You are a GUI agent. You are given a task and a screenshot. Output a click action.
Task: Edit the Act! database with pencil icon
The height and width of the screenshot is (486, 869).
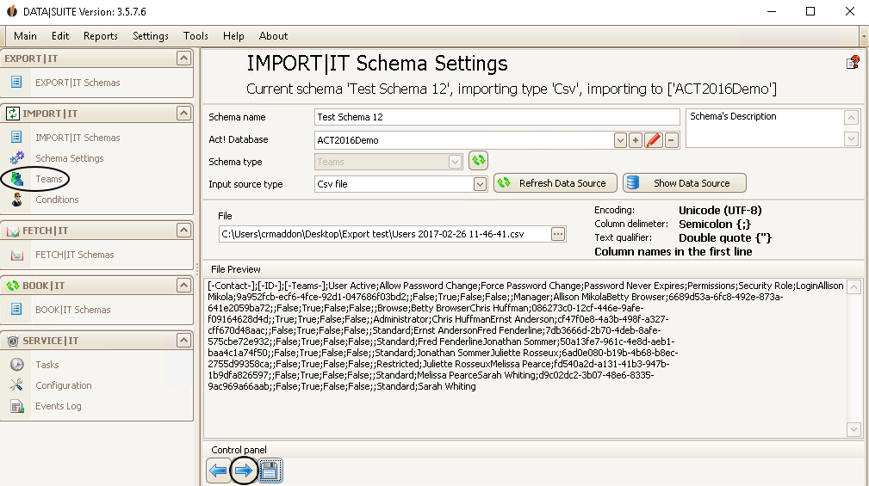pyautogui.click(x=654, y=140)
